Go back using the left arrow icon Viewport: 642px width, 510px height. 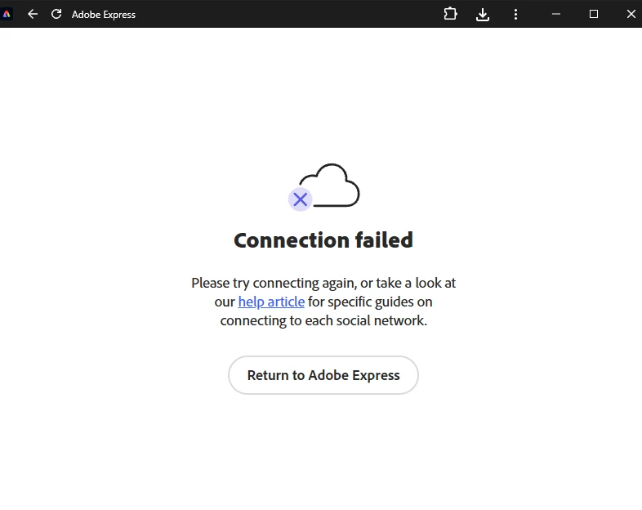33,15
